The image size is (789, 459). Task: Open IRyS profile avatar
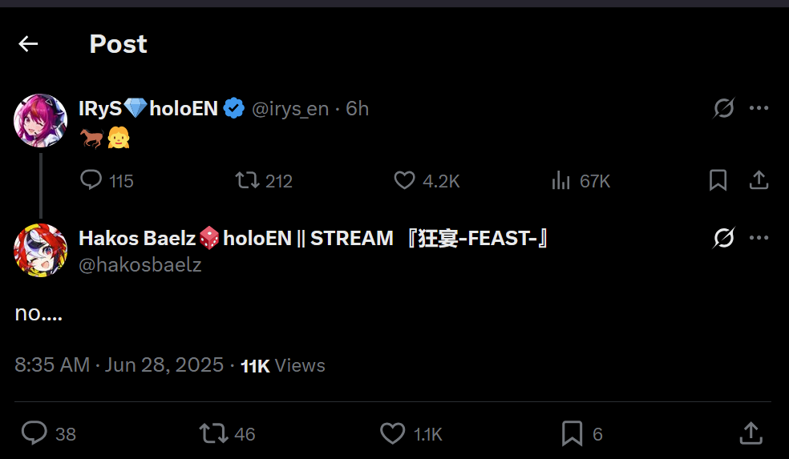[x=40, y=121]
